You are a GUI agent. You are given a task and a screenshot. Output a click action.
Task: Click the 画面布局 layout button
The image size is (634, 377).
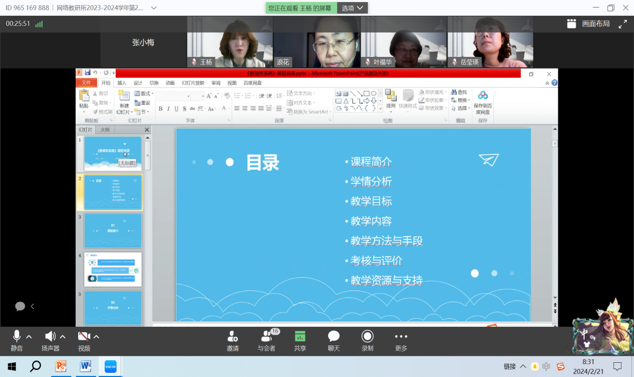(x=589, y=23)
